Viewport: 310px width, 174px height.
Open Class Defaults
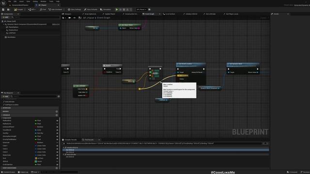[x=91, y=10]
